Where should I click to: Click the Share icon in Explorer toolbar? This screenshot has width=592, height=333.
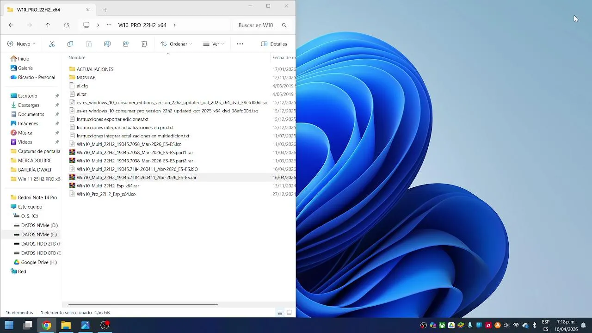point(126,44)
